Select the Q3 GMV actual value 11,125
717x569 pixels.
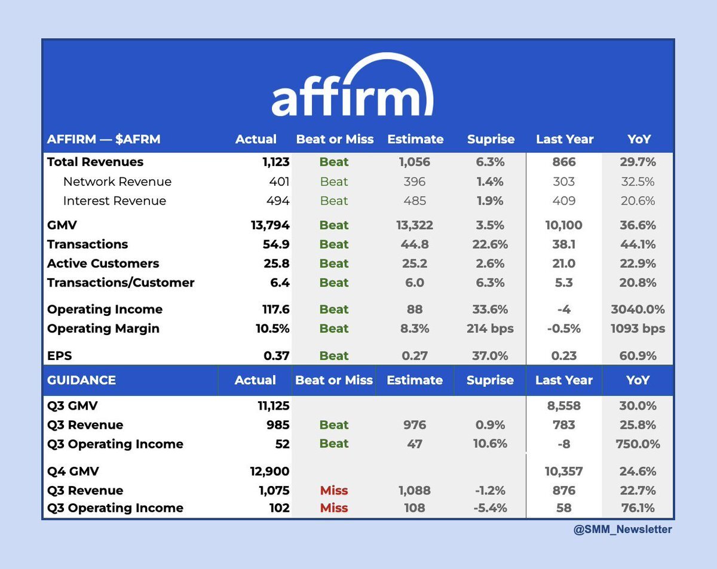click(x=269, y=406)
